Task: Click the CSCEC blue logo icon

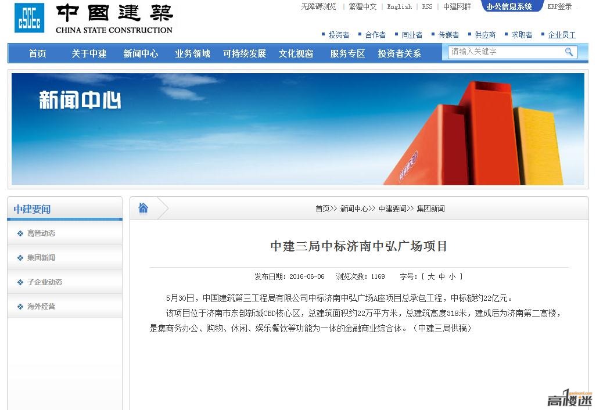Action: [x=29, y=17]
